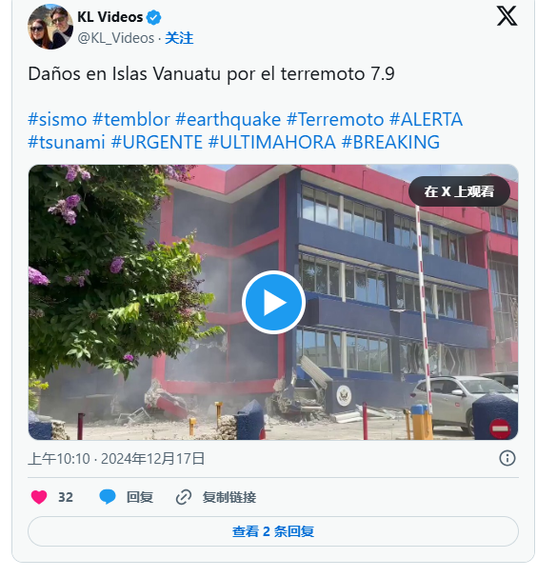
Task: Follow account via 关注 link
Action: (x=179, y=38)
